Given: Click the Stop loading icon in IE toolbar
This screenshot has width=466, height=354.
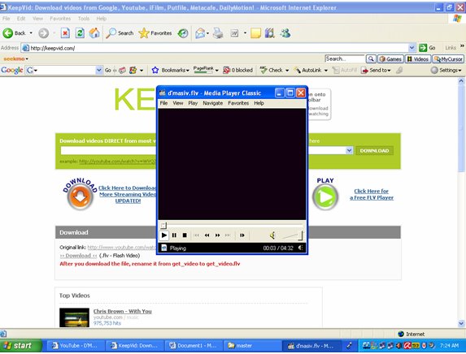Looking at the screenshot, I should click(65, 33).
